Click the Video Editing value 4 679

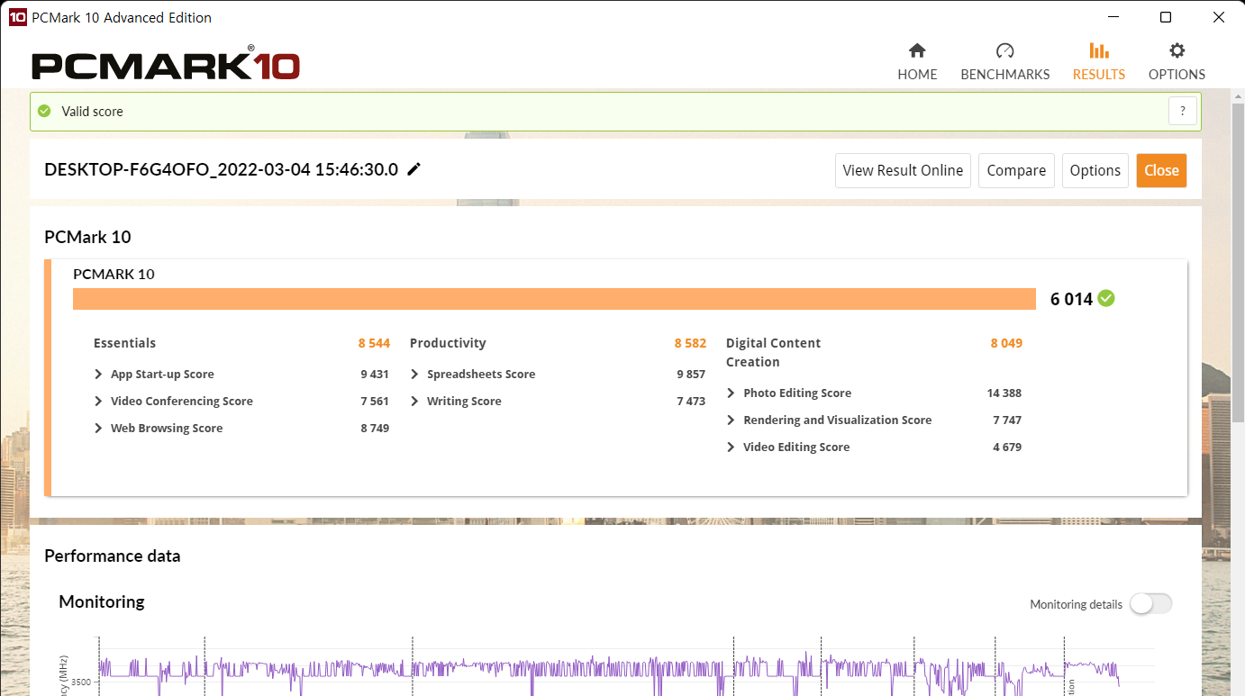1007,447
